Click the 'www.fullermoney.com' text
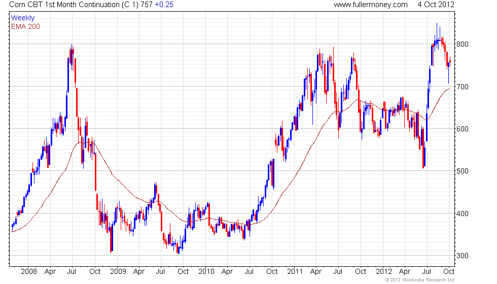Image resolution: width=497 pixels, height=284 pixels. 371,5
